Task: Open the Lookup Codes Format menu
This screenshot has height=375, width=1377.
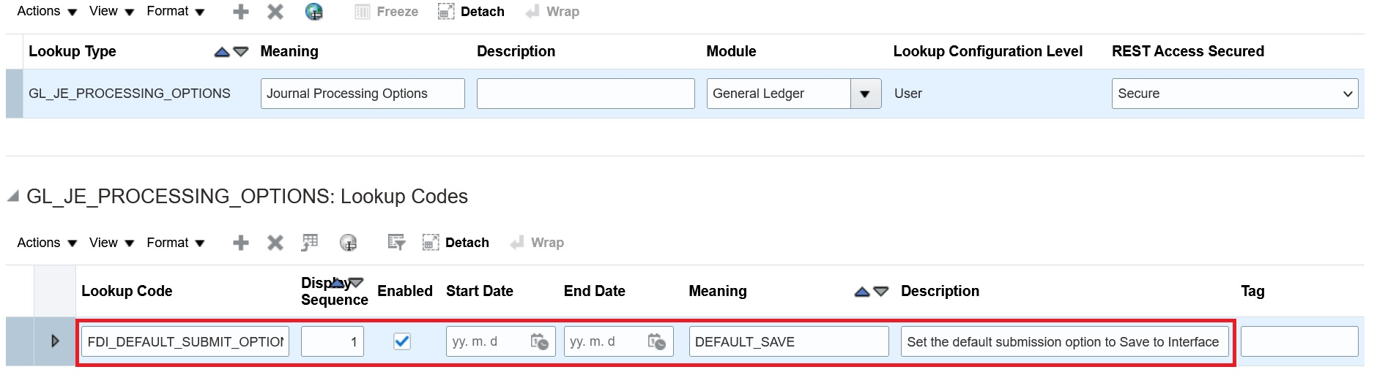Action: click(175, 243)
